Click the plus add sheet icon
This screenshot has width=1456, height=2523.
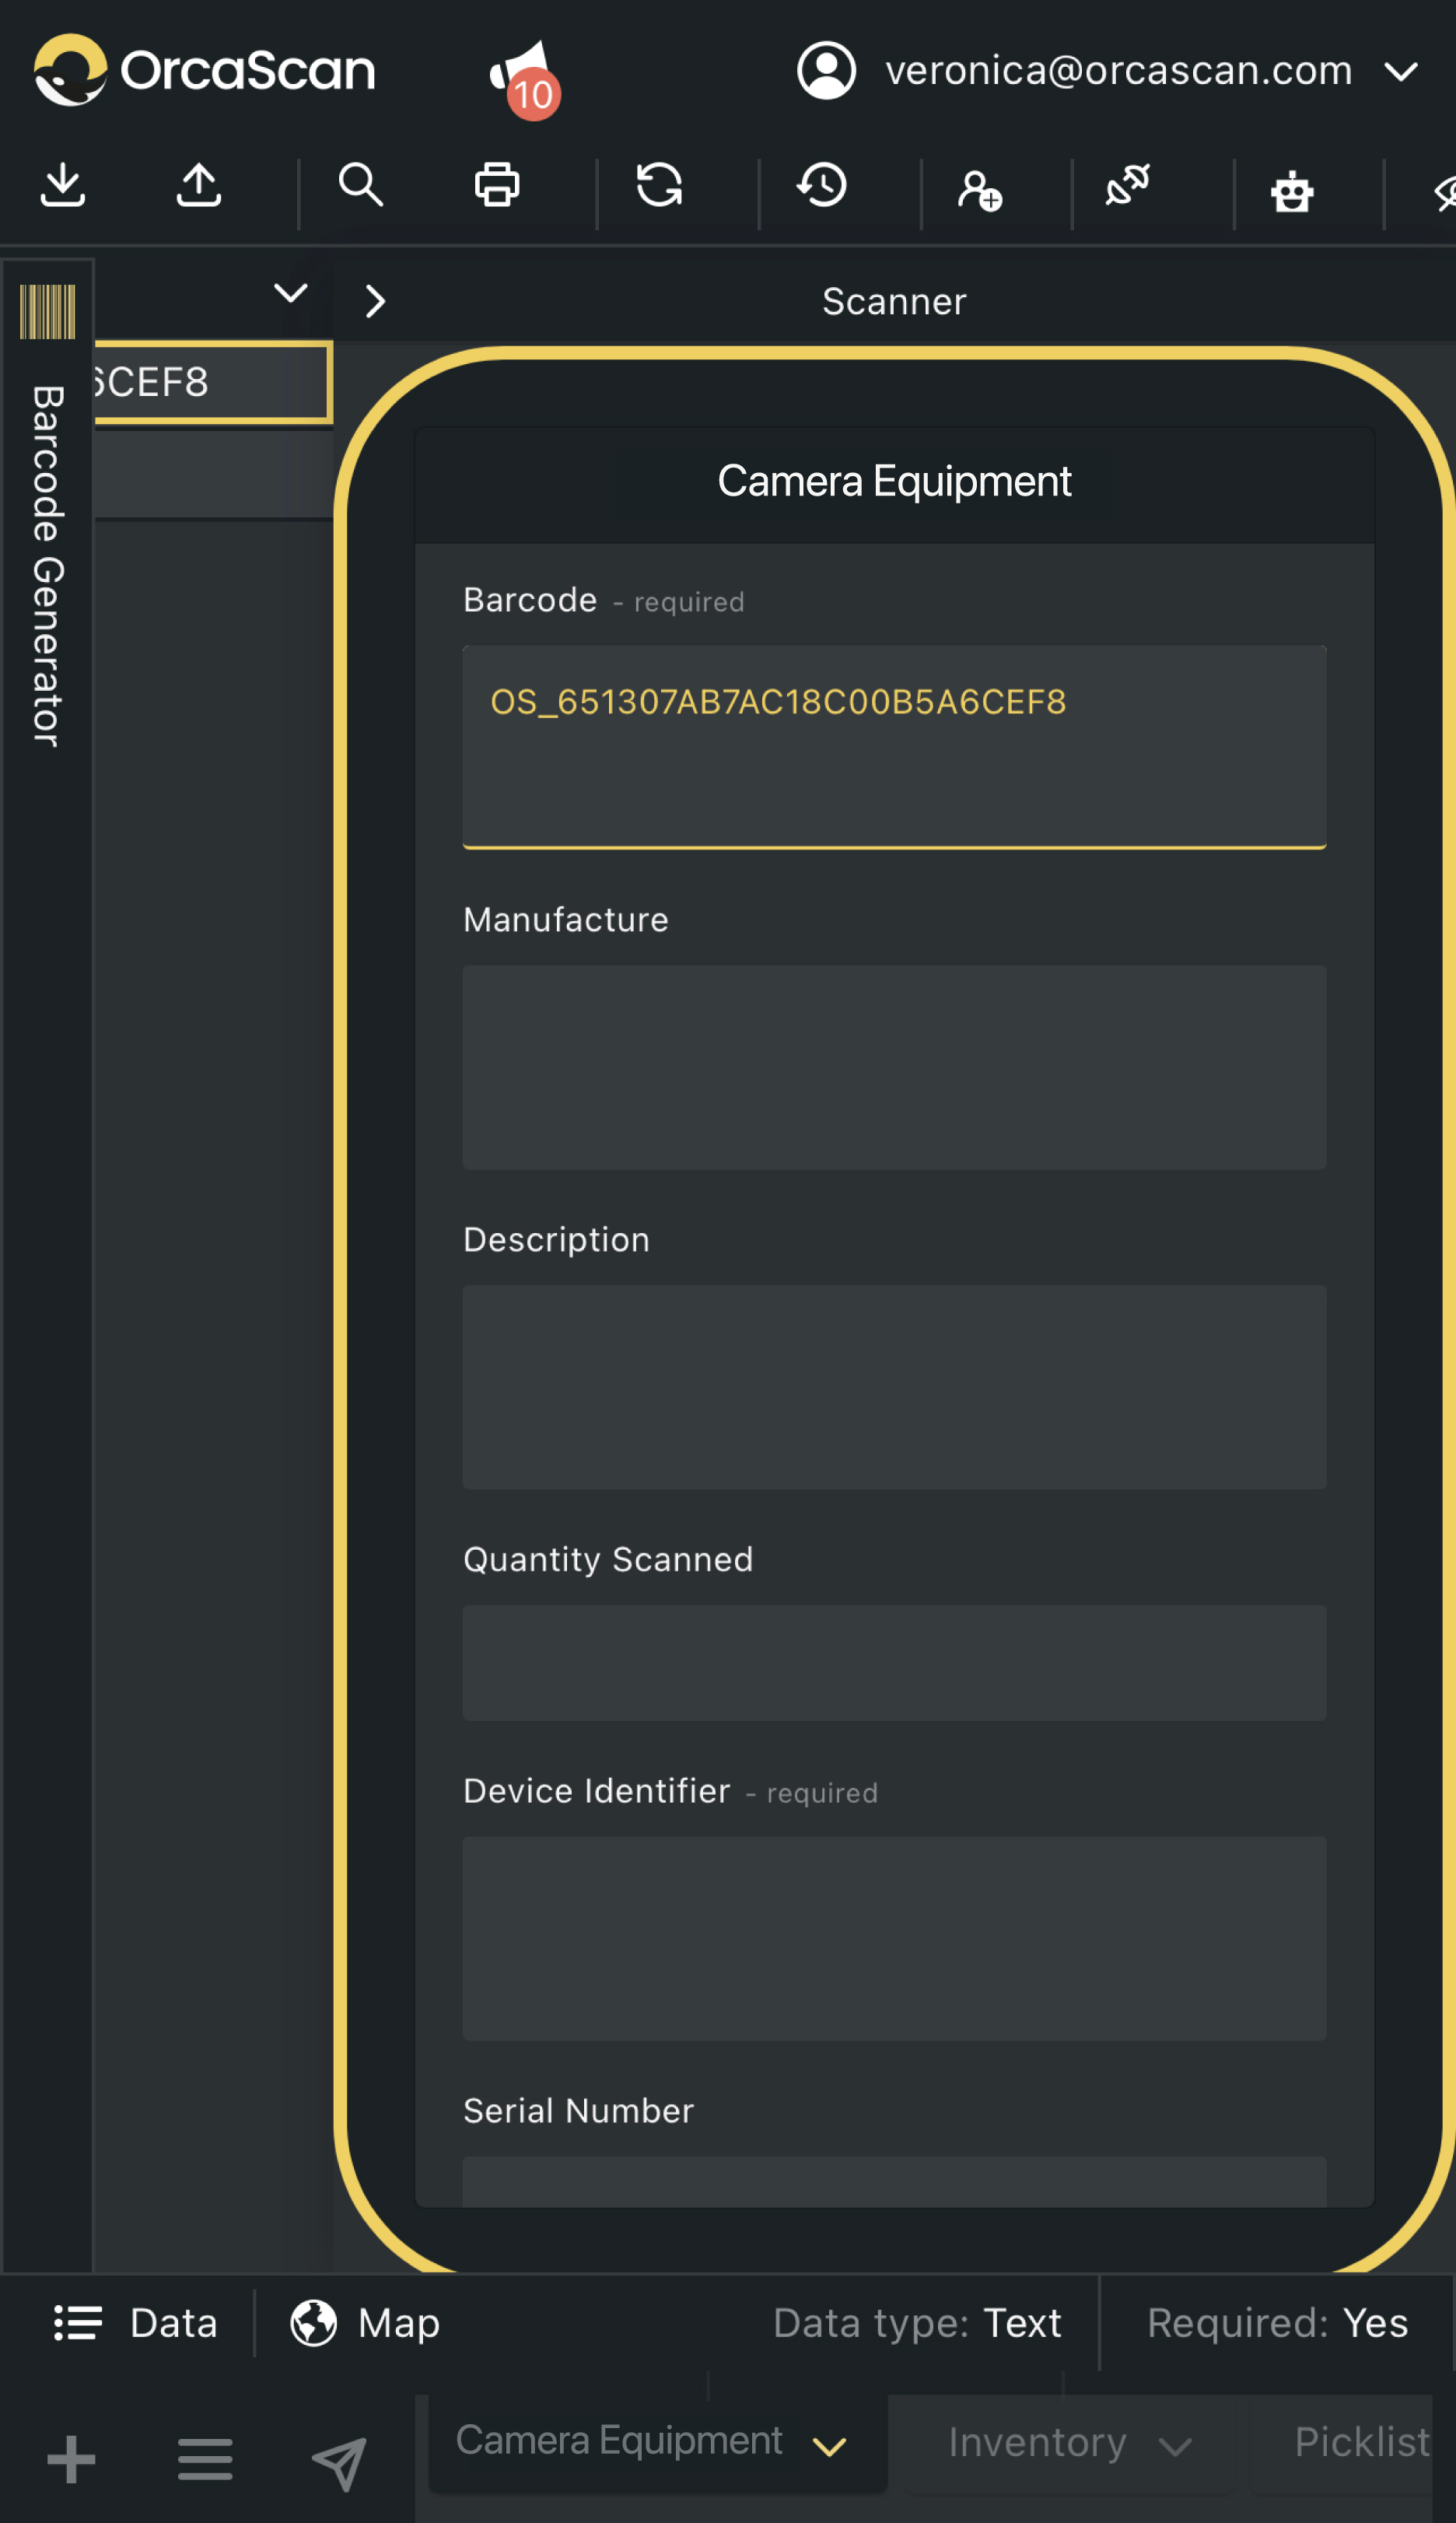click(71, 2459)
